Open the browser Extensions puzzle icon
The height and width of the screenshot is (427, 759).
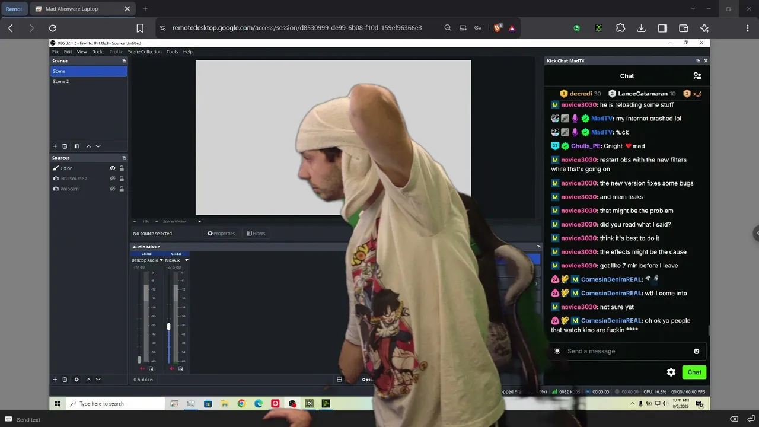point(621,28)
